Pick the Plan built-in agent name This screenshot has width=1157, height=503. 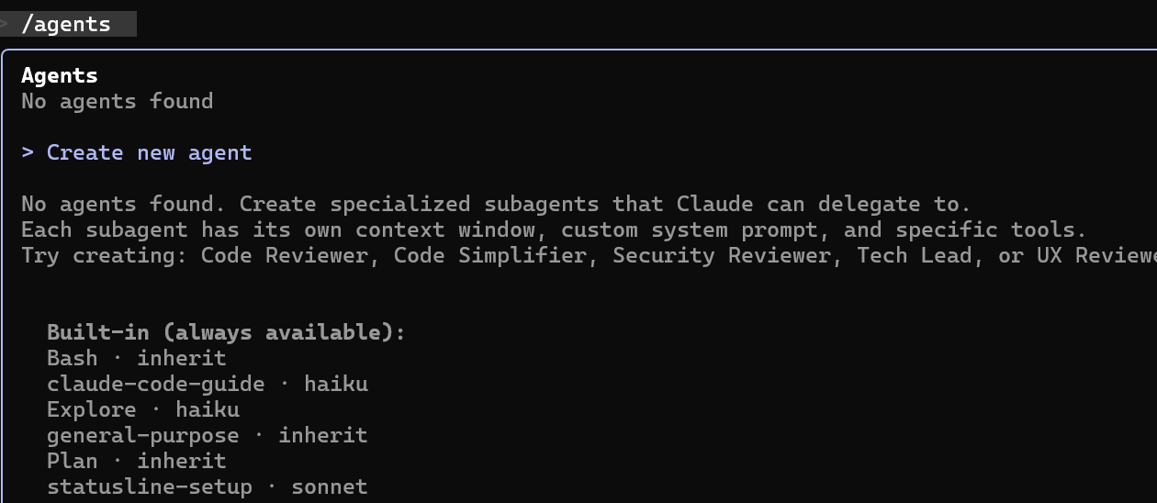pos(72,461)
